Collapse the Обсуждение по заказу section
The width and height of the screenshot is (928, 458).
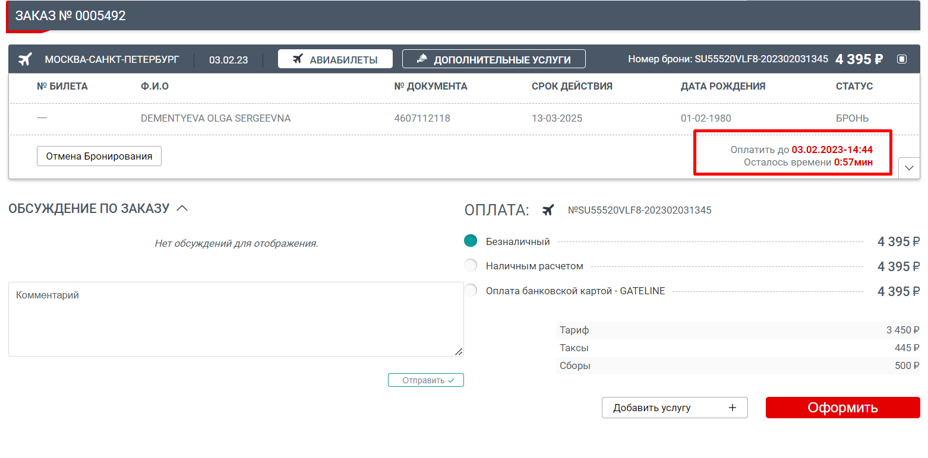click(182, 208)
